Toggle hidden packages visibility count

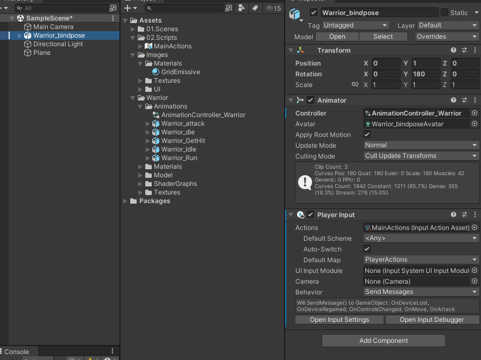pos(273,8)
